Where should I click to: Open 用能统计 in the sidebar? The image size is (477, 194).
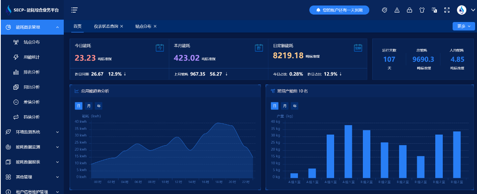[x=31, y=57]
